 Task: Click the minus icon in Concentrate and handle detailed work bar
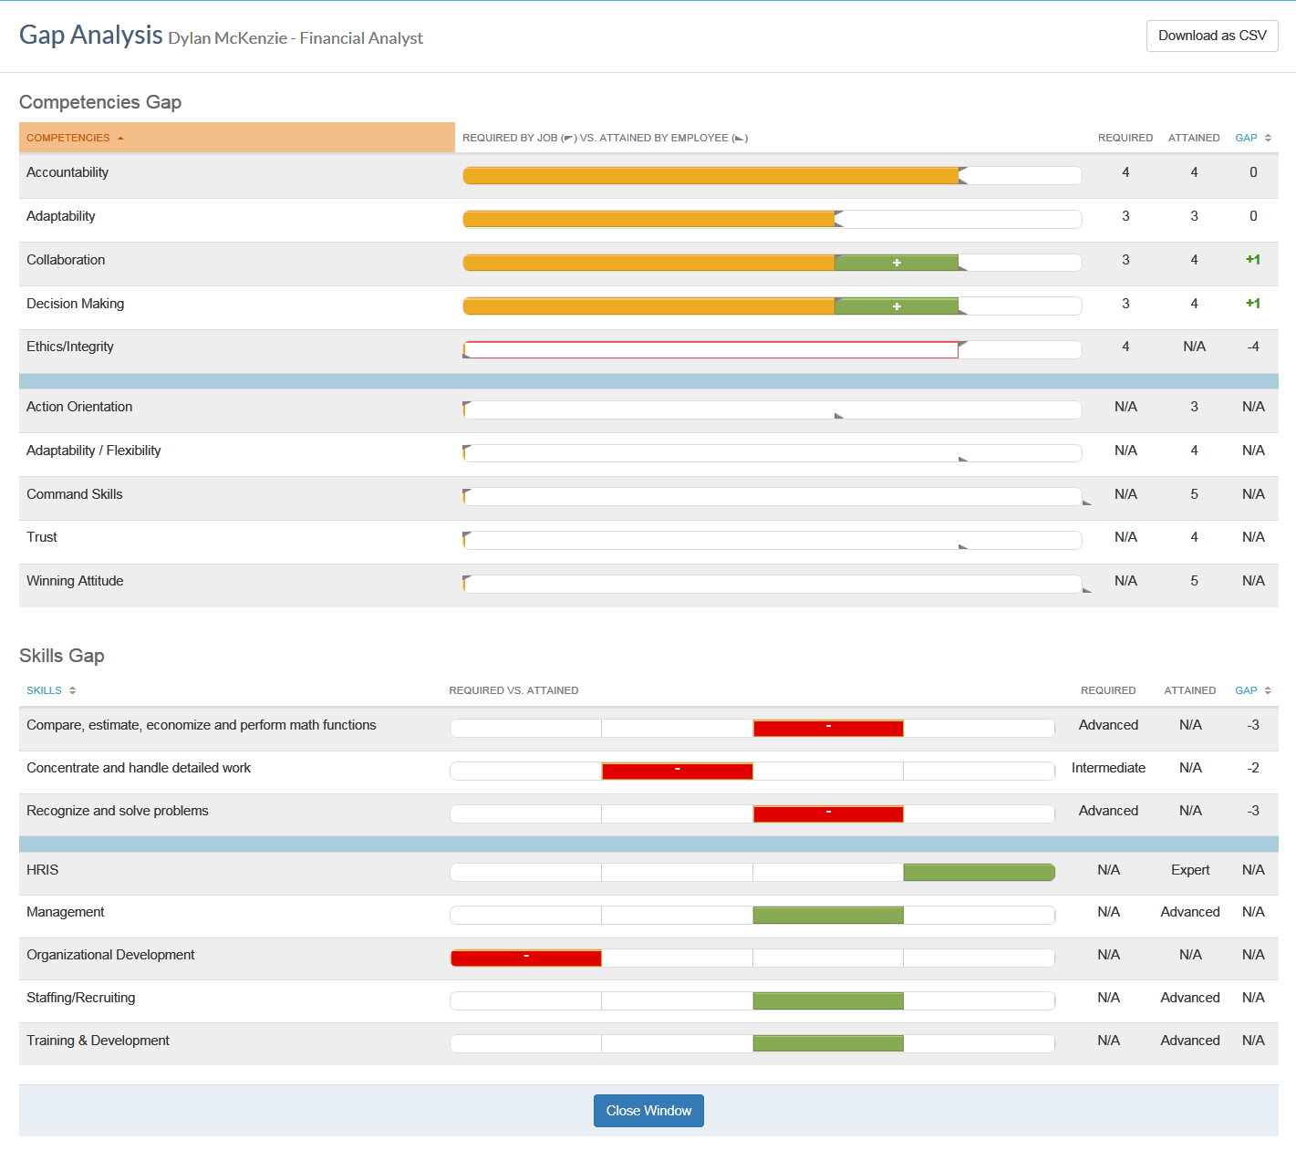(x=677, y=771)
